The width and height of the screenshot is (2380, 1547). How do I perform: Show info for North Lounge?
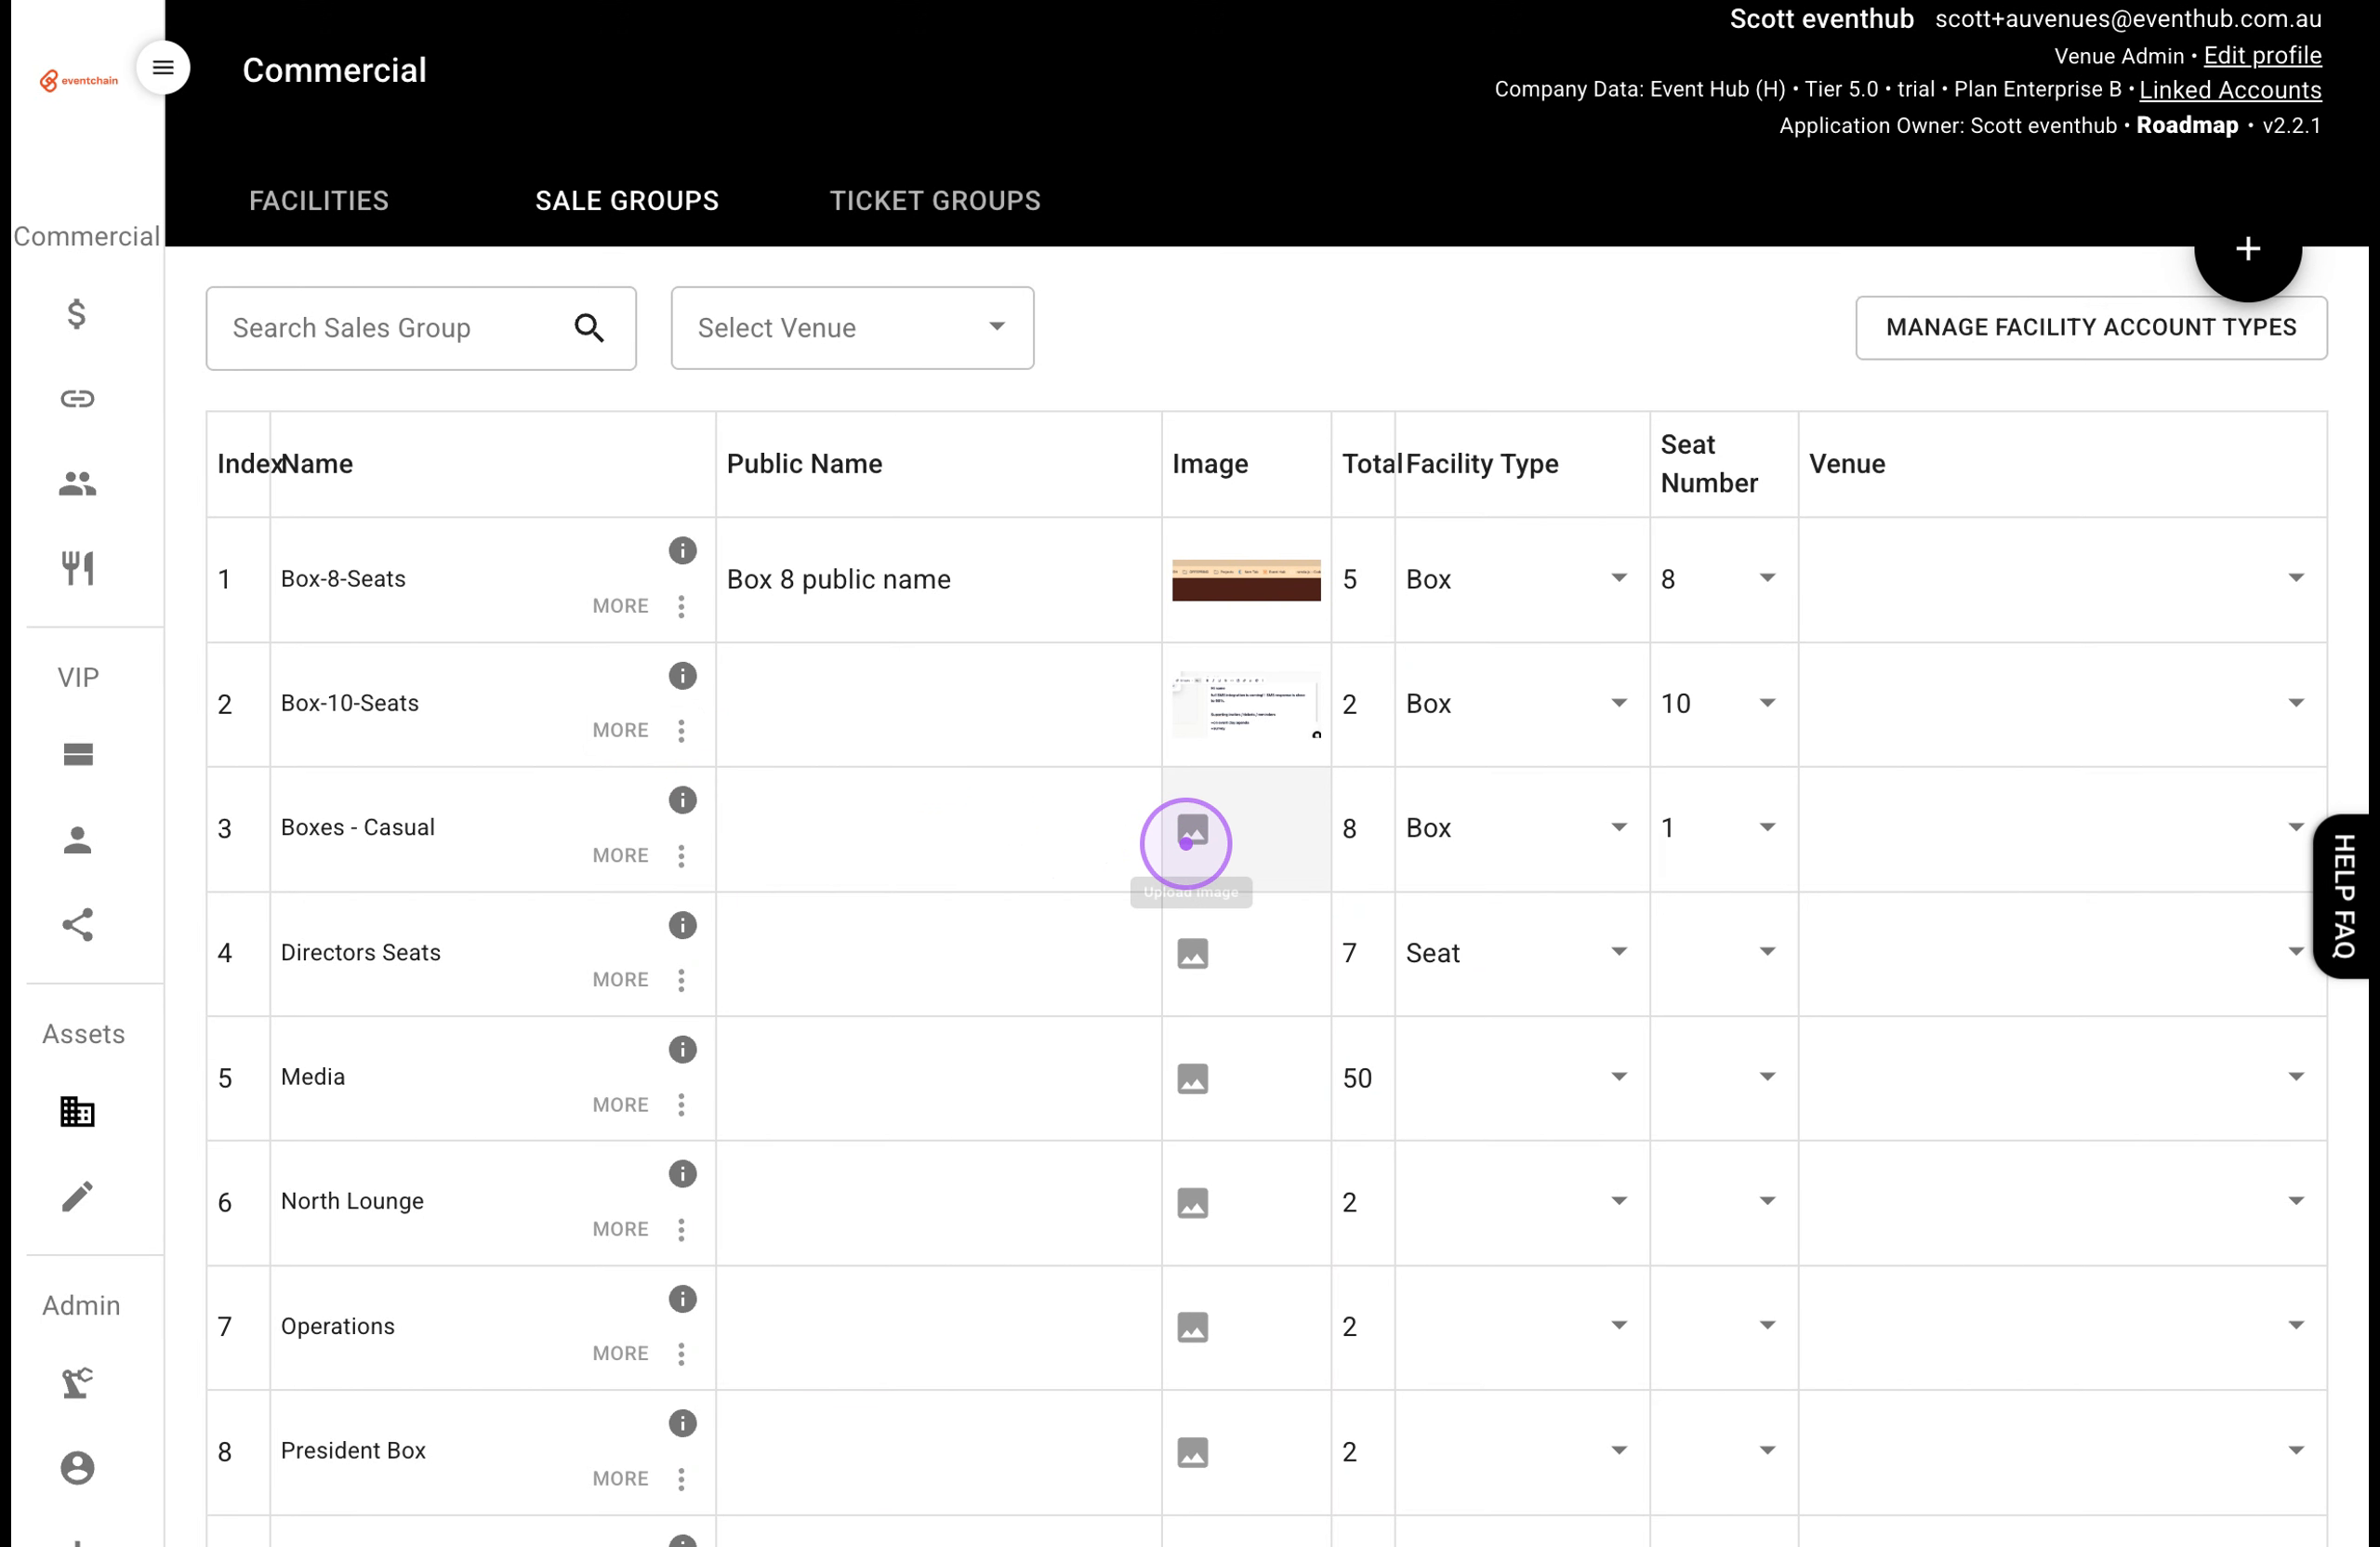[682, 1174]
